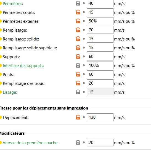The height and width of the screenshot is (150, 151).
Task: Reset Périmètres externes via its orange padlock
Action: click(78, 21)
